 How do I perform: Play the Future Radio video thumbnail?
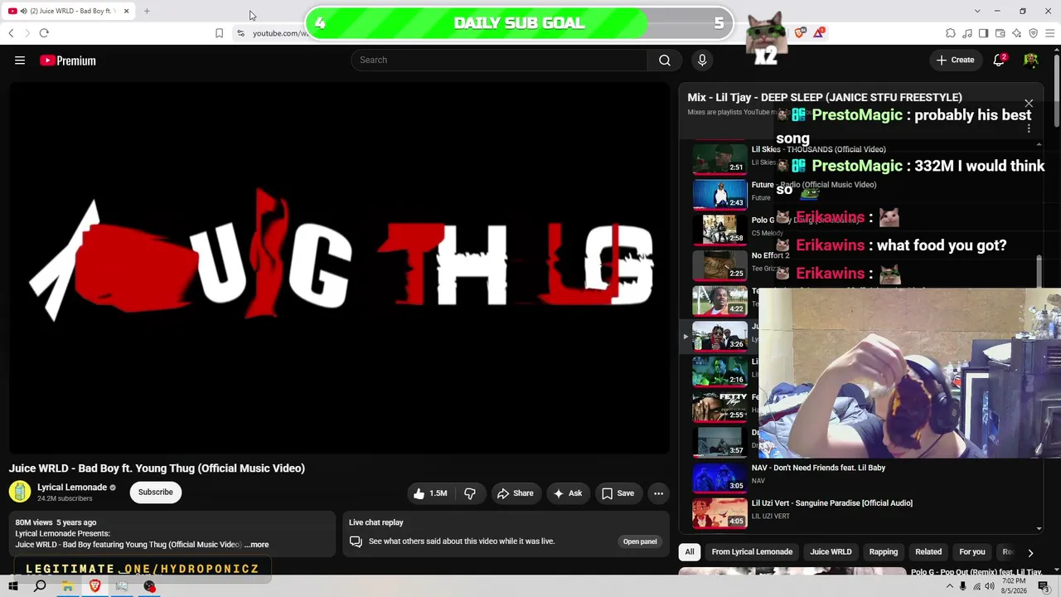tap(719, 194)
